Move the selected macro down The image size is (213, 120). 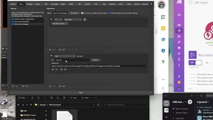[27, 86]
